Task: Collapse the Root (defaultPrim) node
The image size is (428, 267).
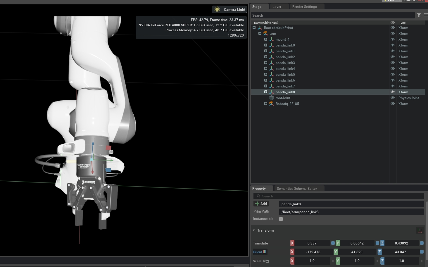Action: click(254, 27)
